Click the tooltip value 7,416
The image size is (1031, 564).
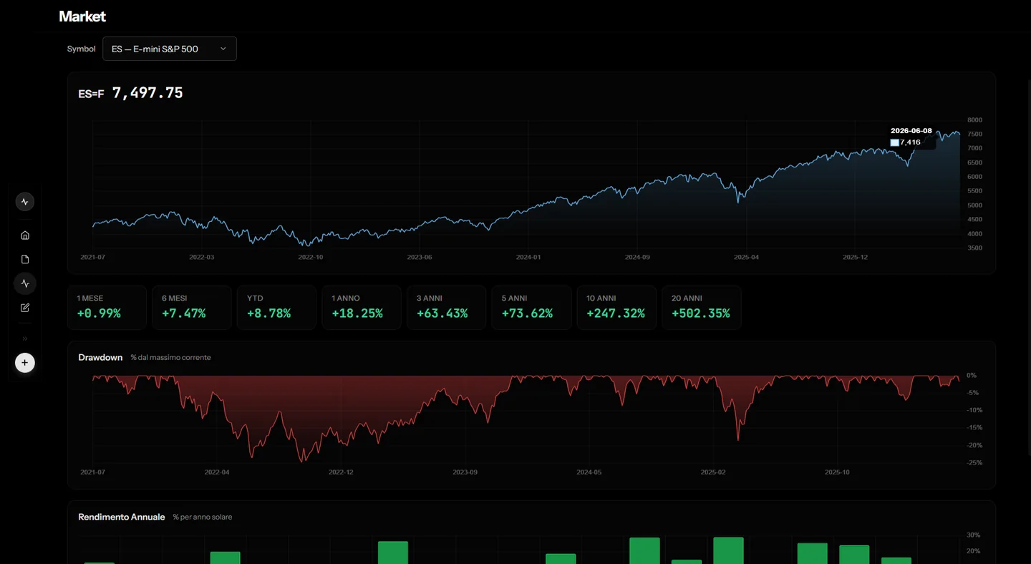[x=911, y=142]
